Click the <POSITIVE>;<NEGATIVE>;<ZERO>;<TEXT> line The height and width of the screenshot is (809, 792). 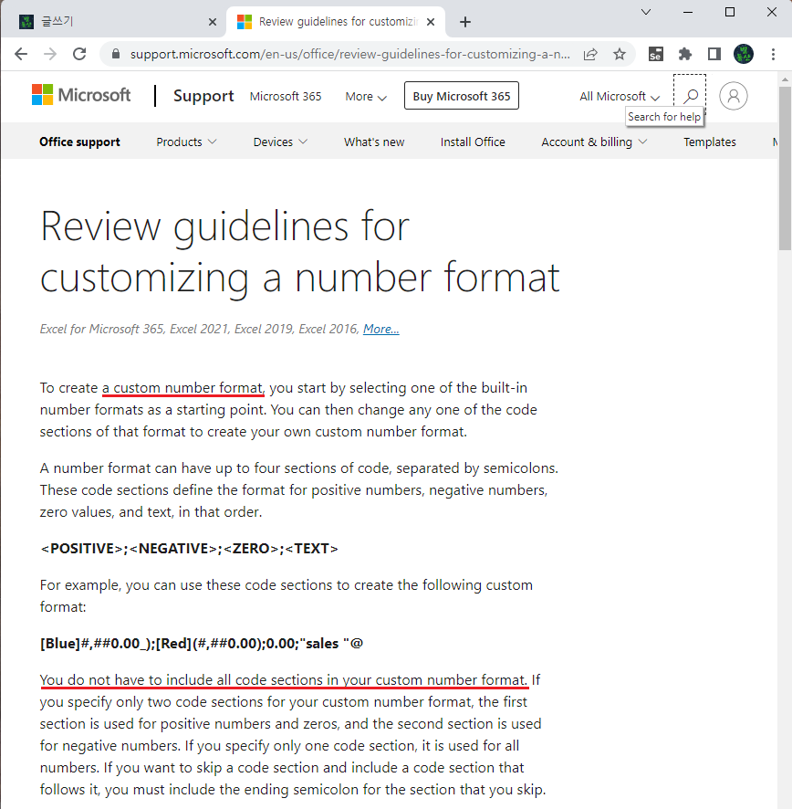189,549
